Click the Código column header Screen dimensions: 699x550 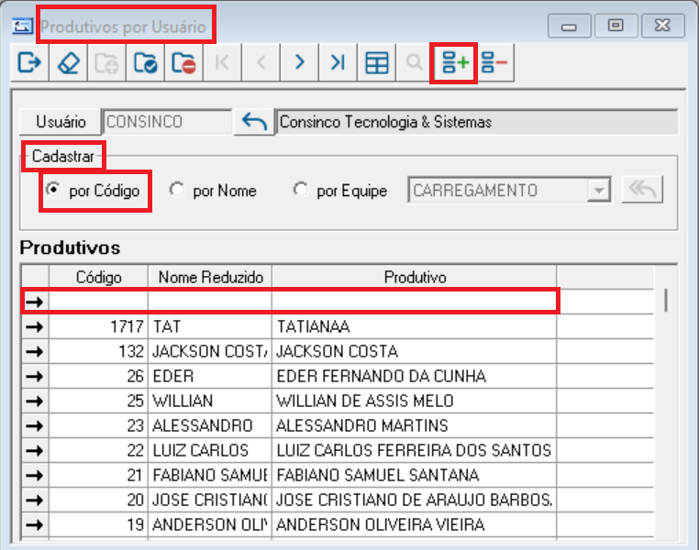point(98,277)
